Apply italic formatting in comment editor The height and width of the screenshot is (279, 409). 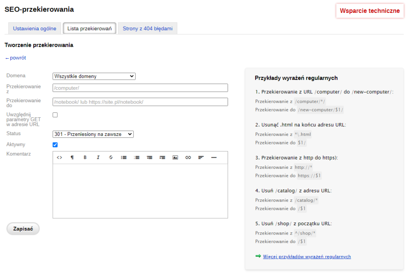[x=98, y=158]
